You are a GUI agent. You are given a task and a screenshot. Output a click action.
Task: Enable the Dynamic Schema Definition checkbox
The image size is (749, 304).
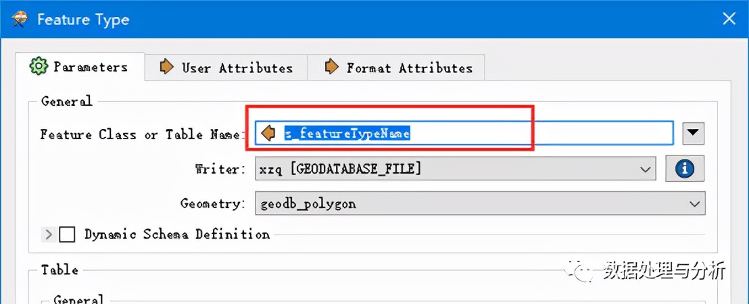(67, 234)
